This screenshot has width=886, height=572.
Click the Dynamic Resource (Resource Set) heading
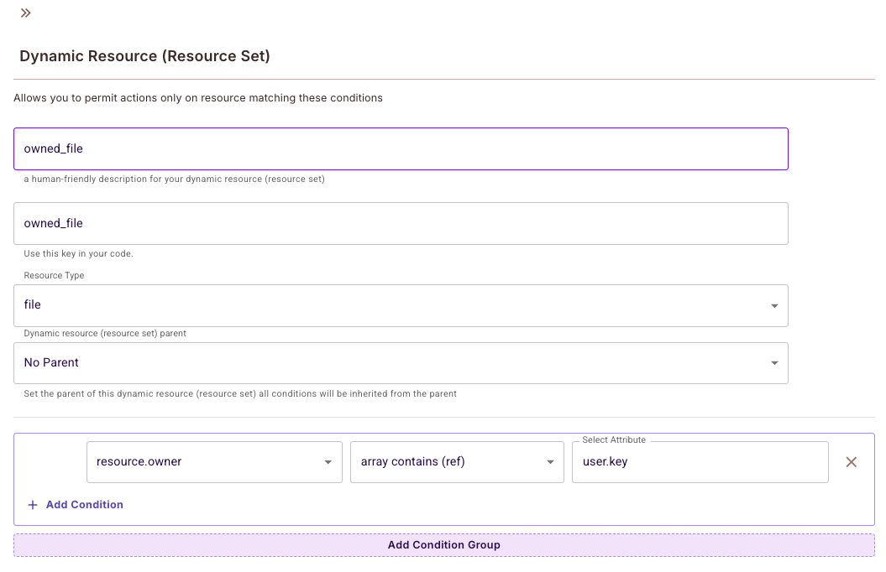click(x=144, y=56)
